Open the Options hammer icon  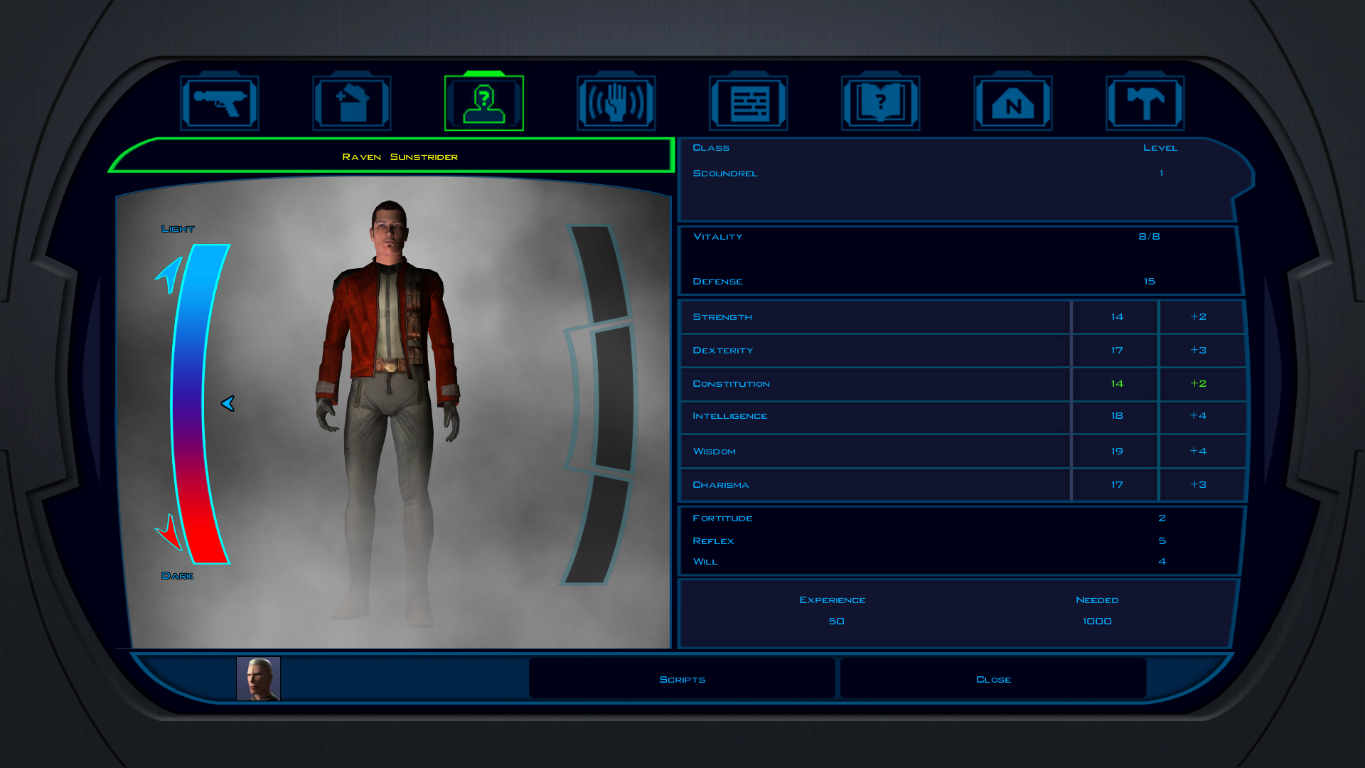pyautogui.click(x=1145, y=103)
